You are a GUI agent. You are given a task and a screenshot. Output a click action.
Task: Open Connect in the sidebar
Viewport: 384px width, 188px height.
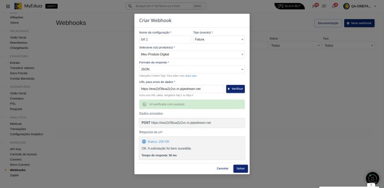click(x=16, y=159)
